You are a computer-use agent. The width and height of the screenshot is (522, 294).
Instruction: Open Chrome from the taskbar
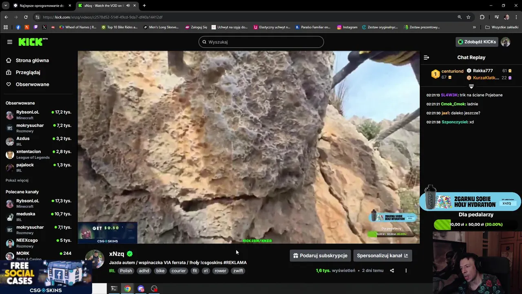[128, 289]
